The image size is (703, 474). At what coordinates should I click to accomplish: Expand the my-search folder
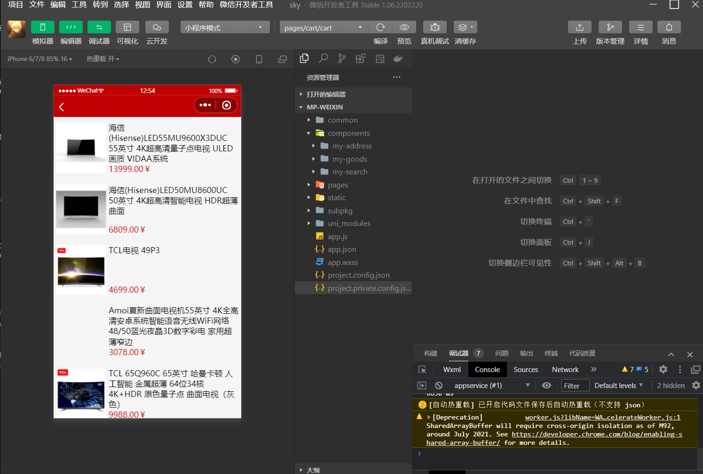pos(353,172)
